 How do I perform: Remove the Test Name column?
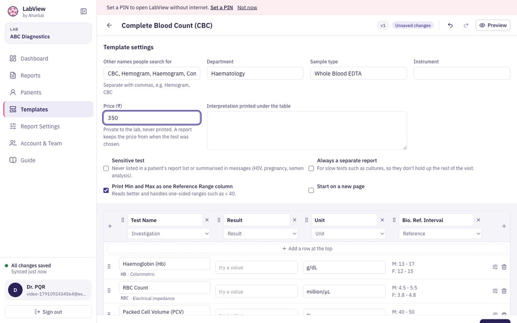click(x=207, y=220)
